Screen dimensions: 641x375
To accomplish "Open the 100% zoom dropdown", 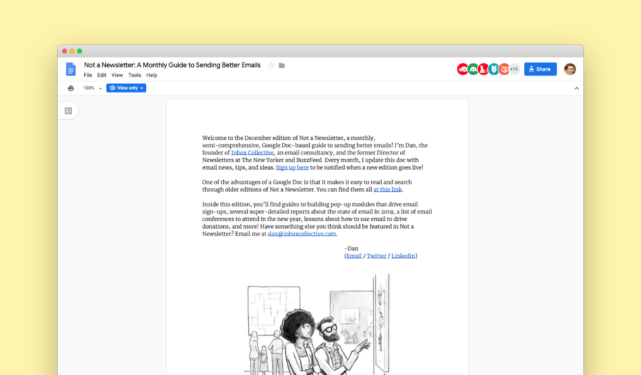I will coord(93,88).
